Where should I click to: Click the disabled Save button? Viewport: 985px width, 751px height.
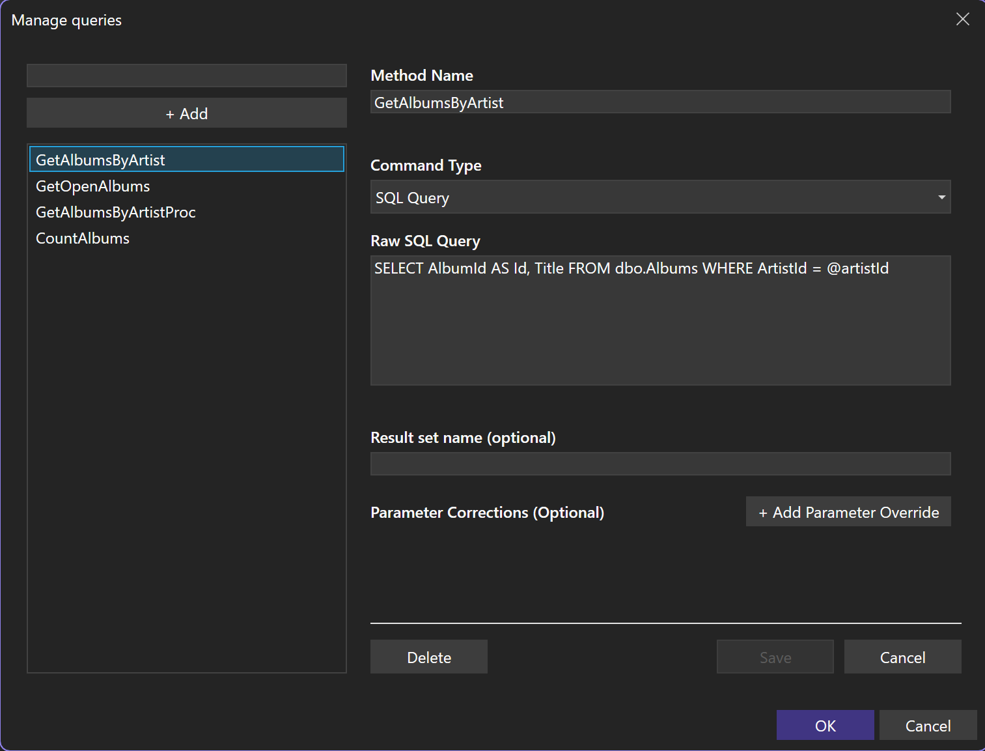775,657
